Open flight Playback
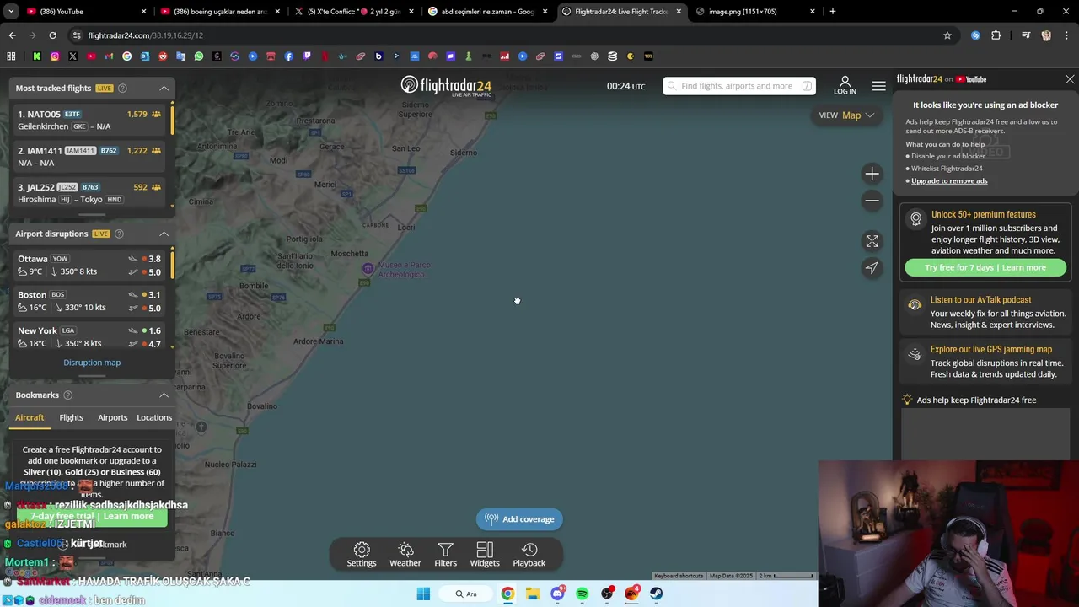 [529, 555]
